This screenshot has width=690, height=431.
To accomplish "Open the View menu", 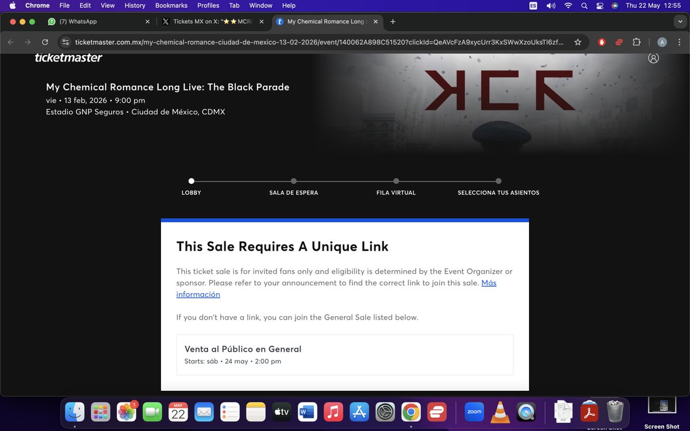I will 108,5.
